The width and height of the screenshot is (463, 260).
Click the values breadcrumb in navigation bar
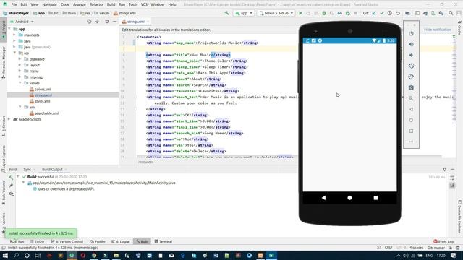coord(101,13)
